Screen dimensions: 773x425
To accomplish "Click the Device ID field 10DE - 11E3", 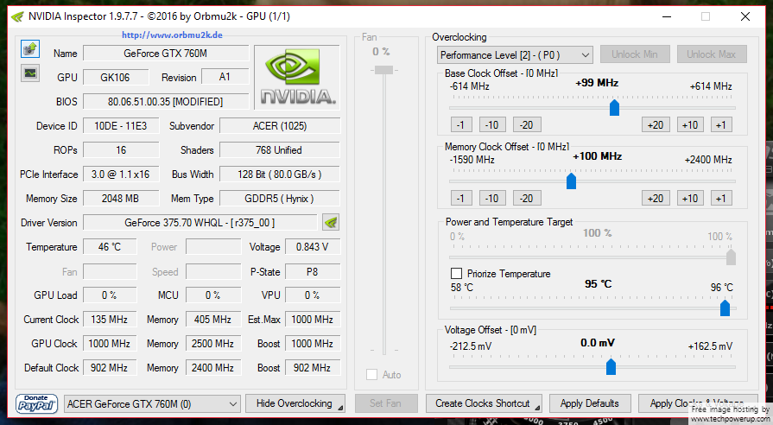I will pos(121,126).
